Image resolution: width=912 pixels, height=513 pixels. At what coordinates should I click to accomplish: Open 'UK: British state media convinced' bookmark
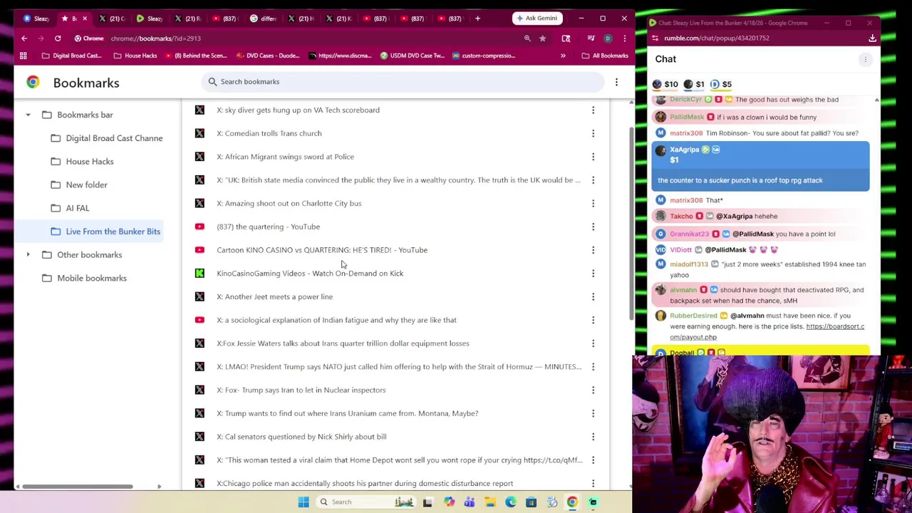[398, 180]
